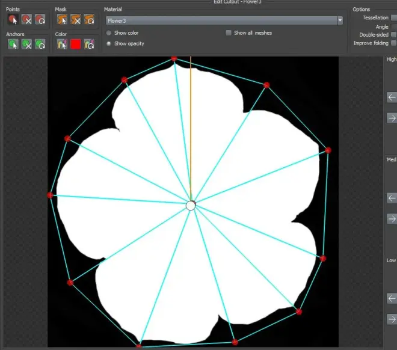The image size is (397, 350).
Task: Click the reset Anchors icon
Action: click(x=40, y=45)
